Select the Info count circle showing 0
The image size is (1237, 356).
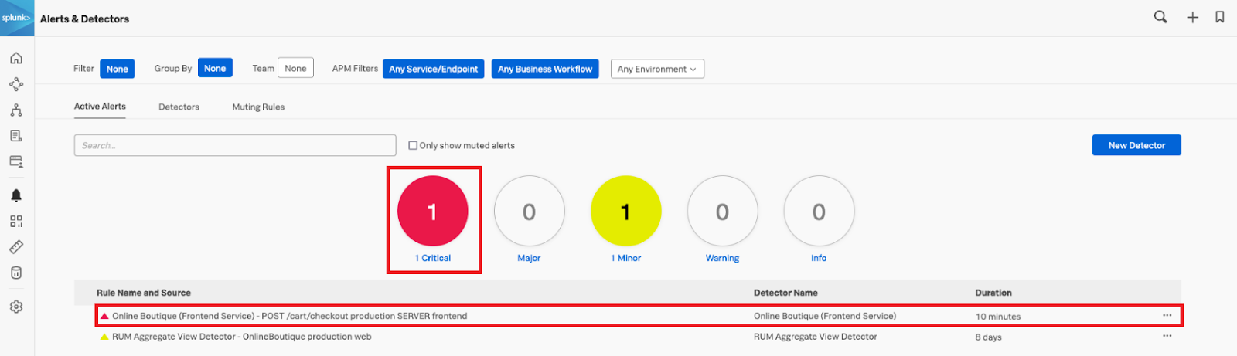click(x=820, y=211)
